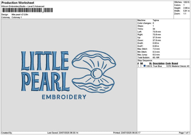The image size is (191, 135).
Task: Select the oyster shell embroidery artwork
Action: pos(94,72)
